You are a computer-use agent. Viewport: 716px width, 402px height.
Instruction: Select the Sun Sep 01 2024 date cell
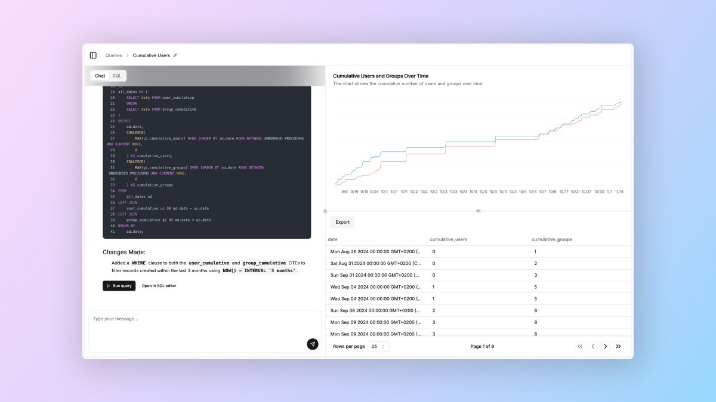pos(375,275)
